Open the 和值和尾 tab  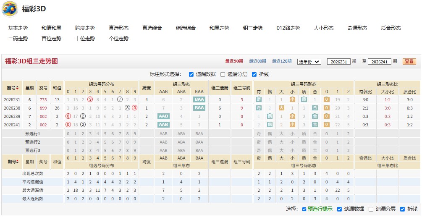[x=51, y=28]
